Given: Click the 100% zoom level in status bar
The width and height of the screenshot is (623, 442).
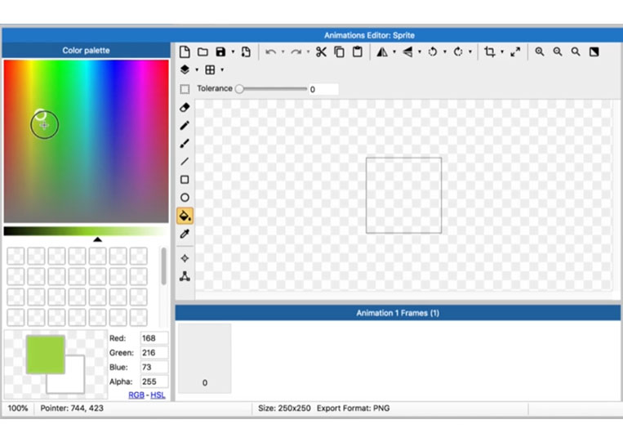Looking at the screenshot, I should tap(18, 409).
